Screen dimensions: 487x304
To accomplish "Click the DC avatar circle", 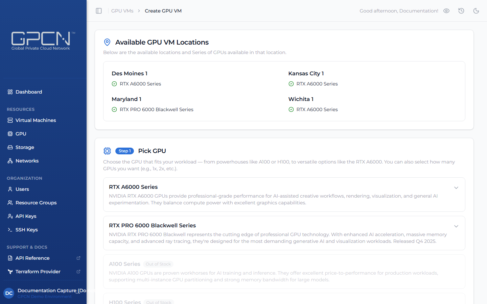I will pos(9,293).
